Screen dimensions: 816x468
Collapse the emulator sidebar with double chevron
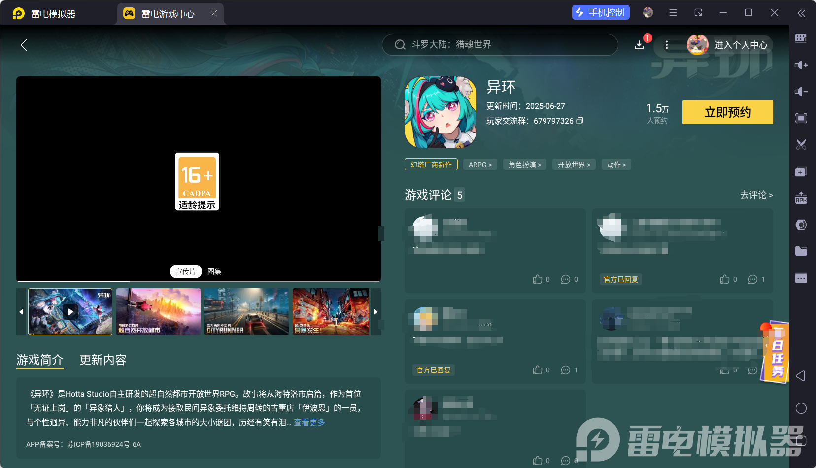802,13
